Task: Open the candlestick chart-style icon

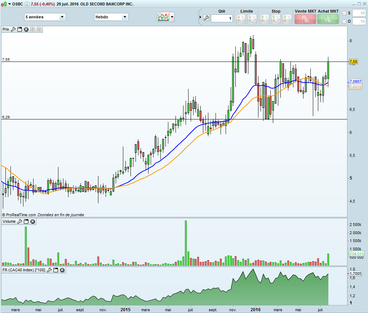Action: pyautogui.click(x=4, y=4)
